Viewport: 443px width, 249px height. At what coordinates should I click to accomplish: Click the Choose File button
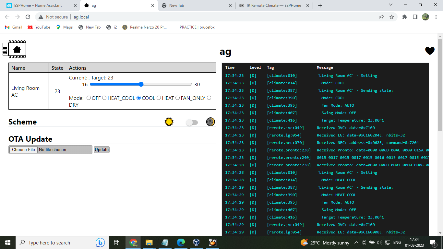23,149
